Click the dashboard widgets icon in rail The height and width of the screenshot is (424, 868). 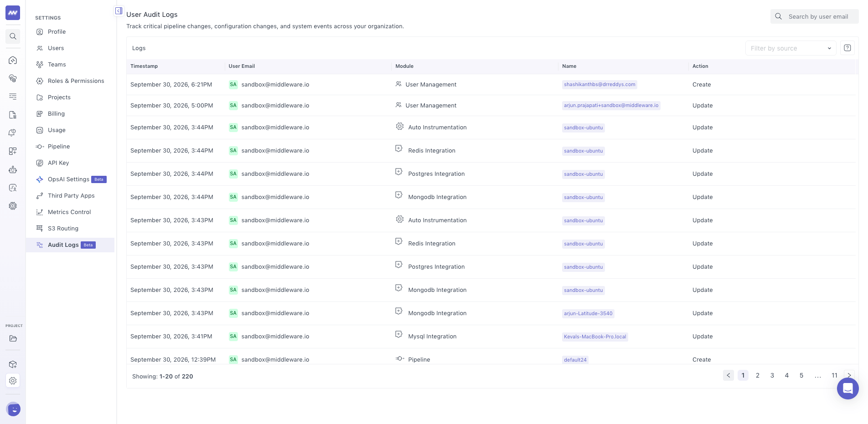(x=13, y=151)
